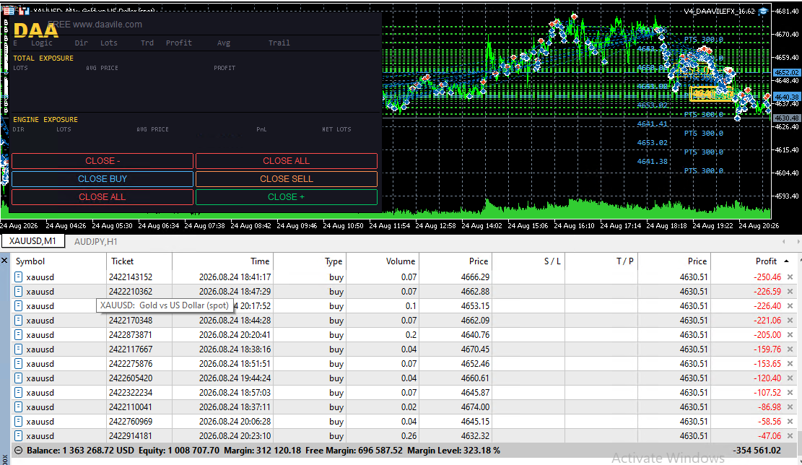Viewport: 802px width, 465px height.
Task: Sort orders by the S / L column header
Action: pyautogui.click(x=528, y=261)
